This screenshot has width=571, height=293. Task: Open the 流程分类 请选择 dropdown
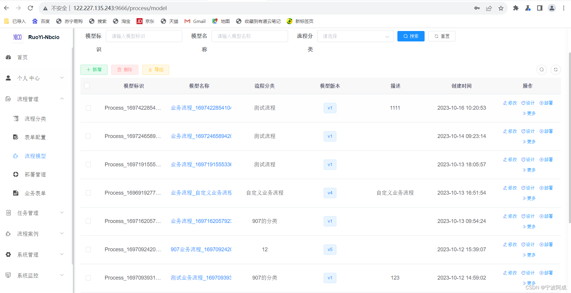355,36
